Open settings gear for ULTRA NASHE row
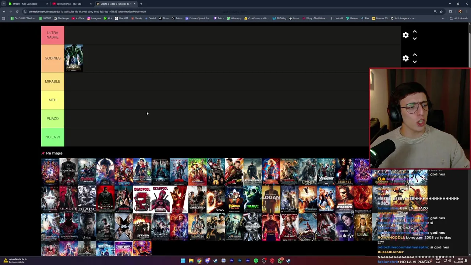Screen dimensions: 471x265 click(x=406, y=35)
